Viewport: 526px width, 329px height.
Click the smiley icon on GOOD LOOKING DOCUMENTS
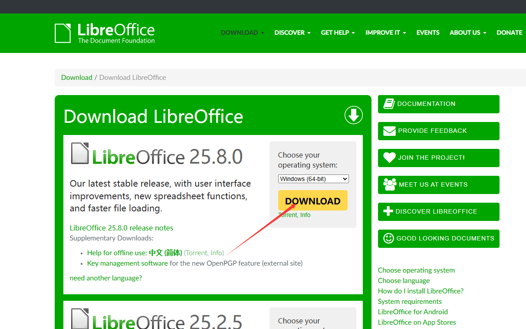(389, 238)
